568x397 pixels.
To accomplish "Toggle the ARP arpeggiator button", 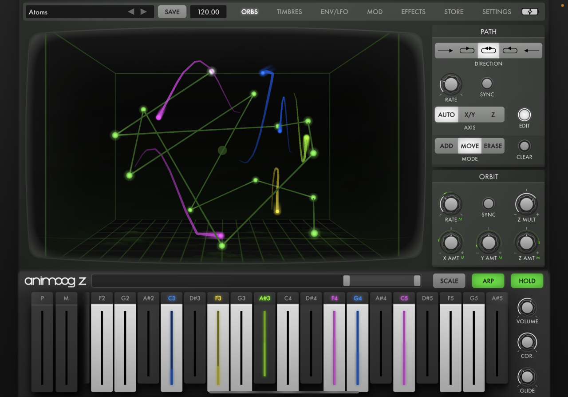I will pos(488,281).
